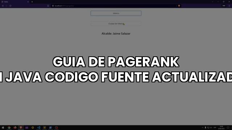Click the bookmark icon beside the address bar

click(x=48, y=6)
